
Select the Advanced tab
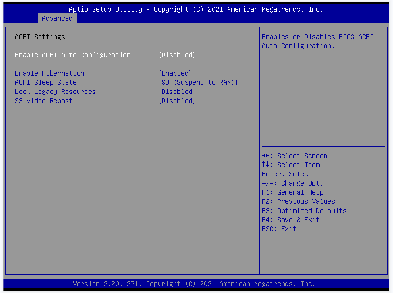click(57, 18)
